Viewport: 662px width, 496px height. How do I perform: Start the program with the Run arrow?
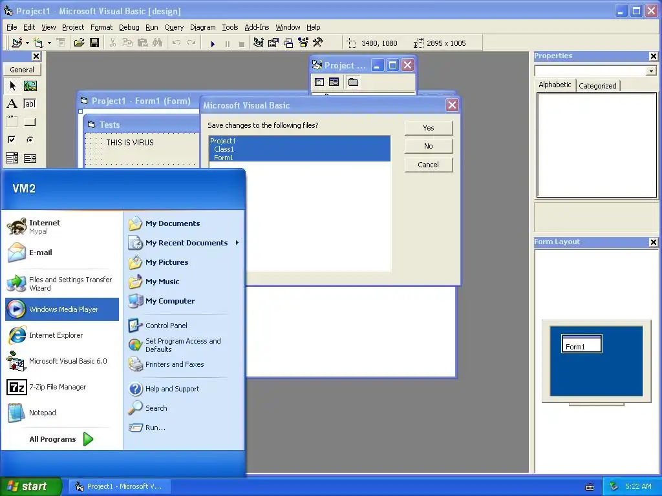(x=213, y=44)
